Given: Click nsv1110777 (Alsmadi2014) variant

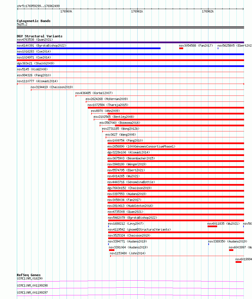Looking at the screenshot, I should [x=37, y=81].
